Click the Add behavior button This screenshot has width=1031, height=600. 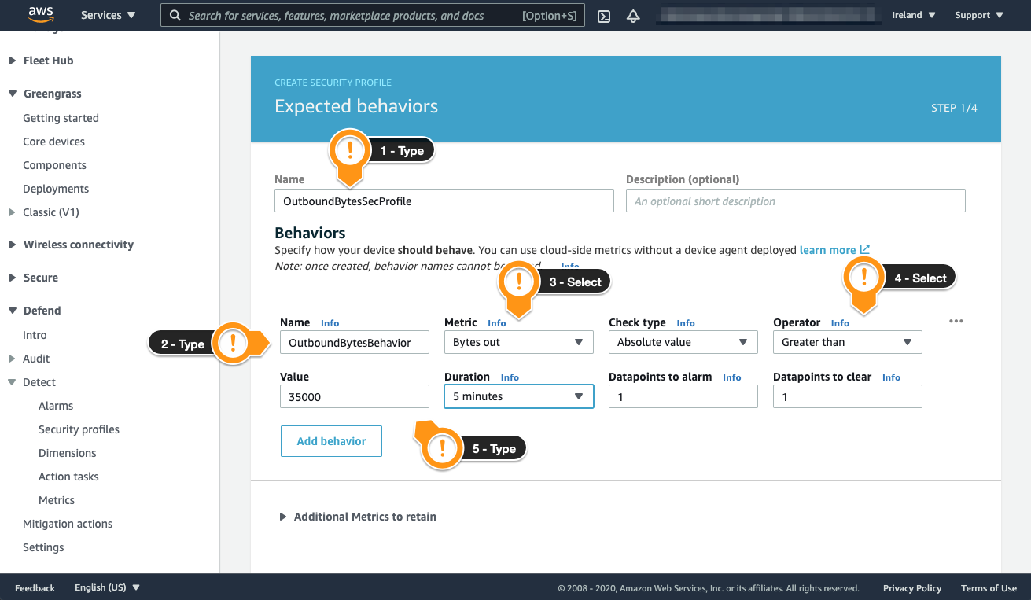(331, 441)
